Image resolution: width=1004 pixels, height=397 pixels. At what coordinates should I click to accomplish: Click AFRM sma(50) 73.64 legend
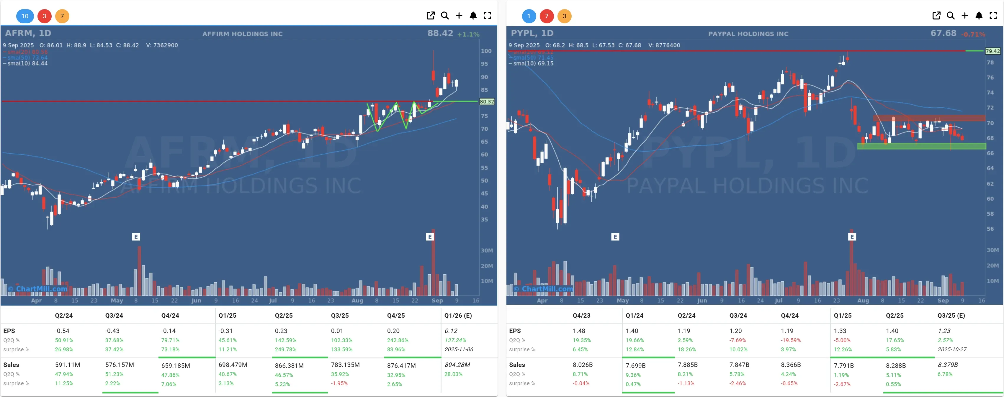click(25, 58)
